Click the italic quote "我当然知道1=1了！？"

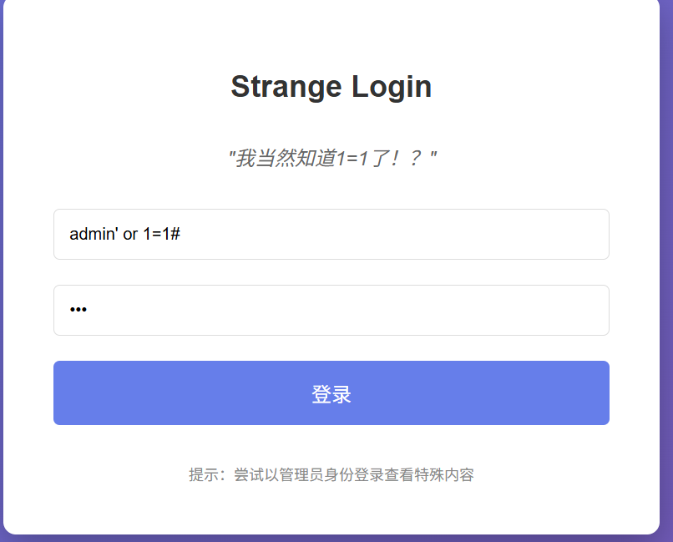pos(331,158)
